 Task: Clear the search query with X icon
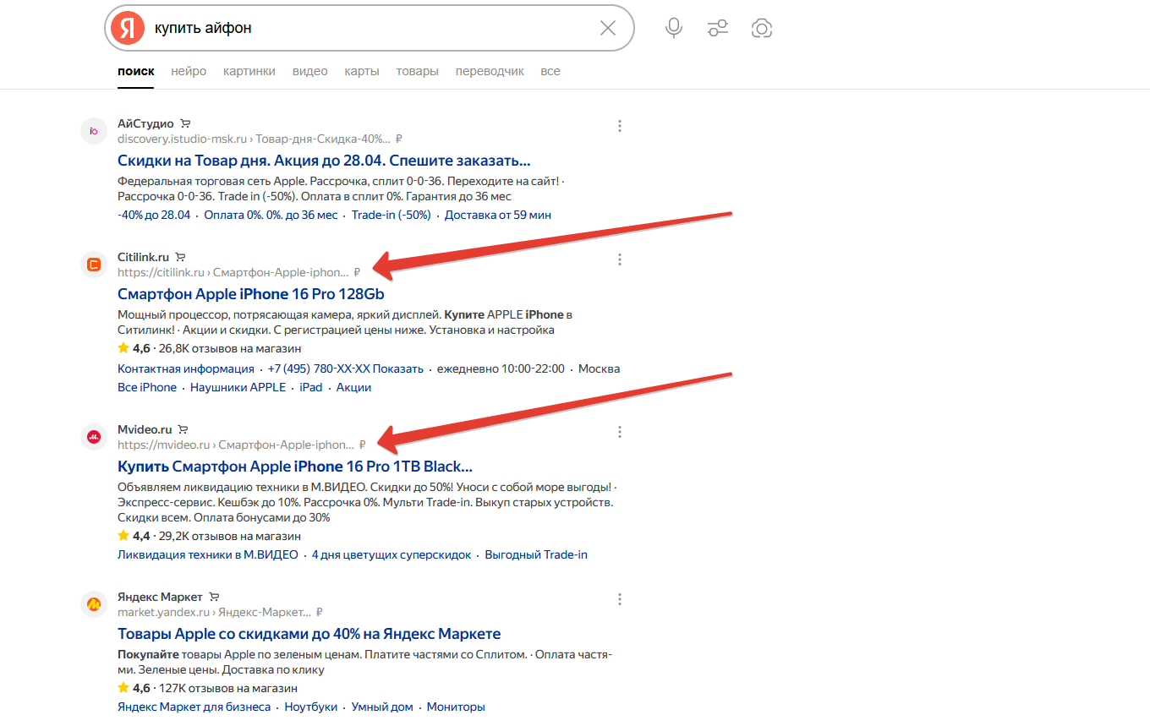click(608, 28)
